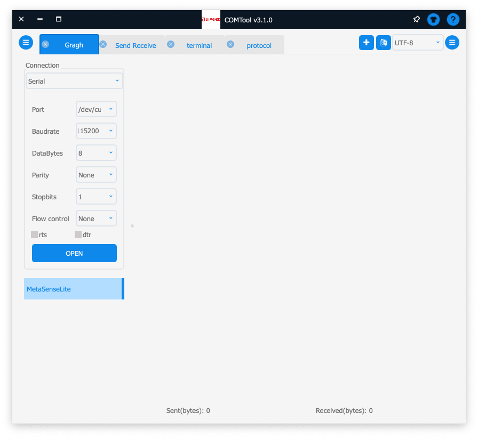Open the Baudrate dropdown

(96, 131)
